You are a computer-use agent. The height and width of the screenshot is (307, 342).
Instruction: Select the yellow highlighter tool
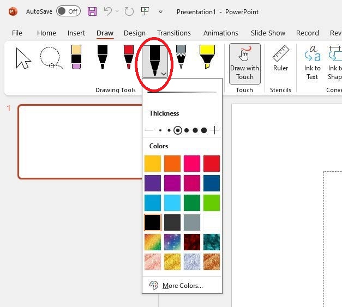coord(207,57)
